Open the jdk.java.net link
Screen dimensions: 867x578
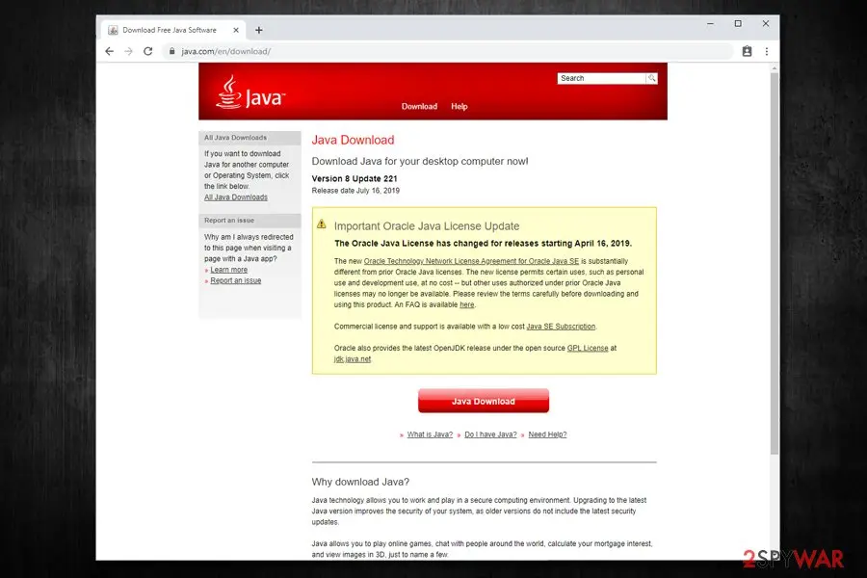[x=353, y=359]
